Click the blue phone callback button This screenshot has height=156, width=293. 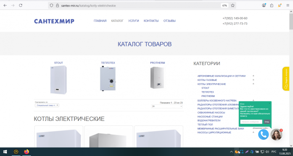point(264,134)
